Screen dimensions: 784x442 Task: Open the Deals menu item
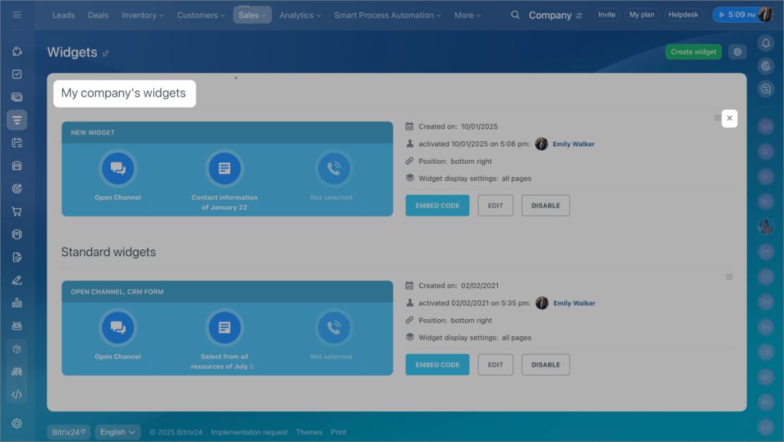point(98,15)
